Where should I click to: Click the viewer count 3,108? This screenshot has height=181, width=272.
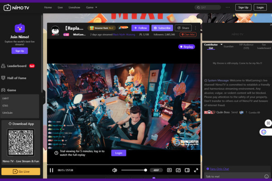pos(144,34)
